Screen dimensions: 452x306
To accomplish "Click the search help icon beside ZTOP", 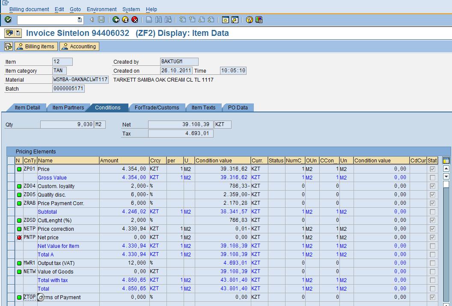I will [x=41, y=297].
